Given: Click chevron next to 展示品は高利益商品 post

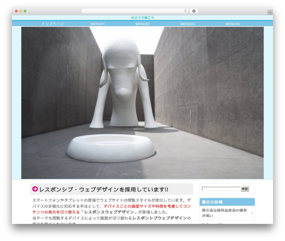Looking at the screenshot, I should (x=252, y=213).
